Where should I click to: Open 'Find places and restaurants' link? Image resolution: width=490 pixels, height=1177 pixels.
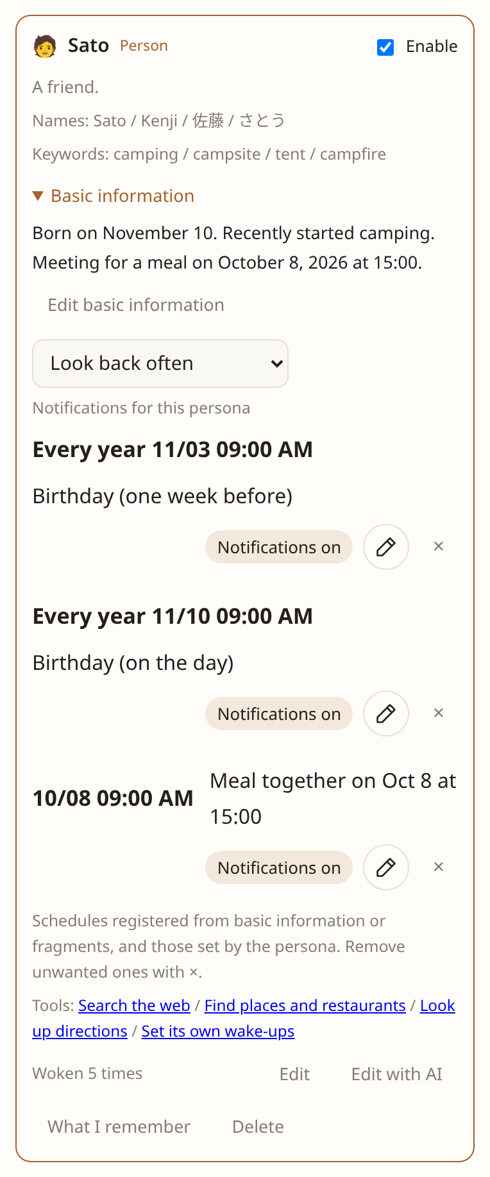(x=305, y=1005)
